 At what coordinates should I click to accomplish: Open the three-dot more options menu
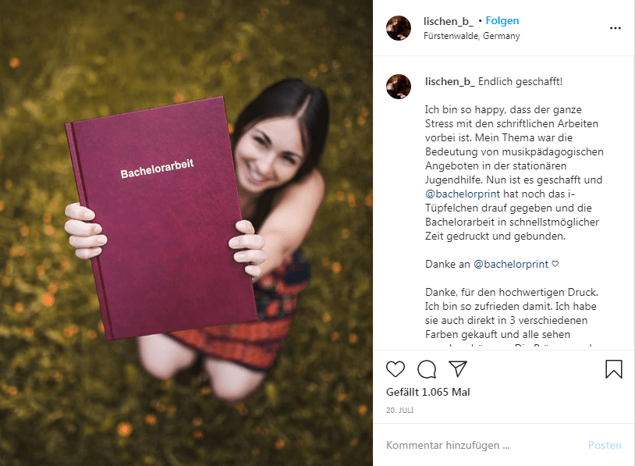[615, 28]
